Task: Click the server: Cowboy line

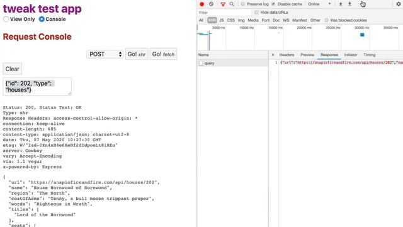Action: tap(23, 151)
